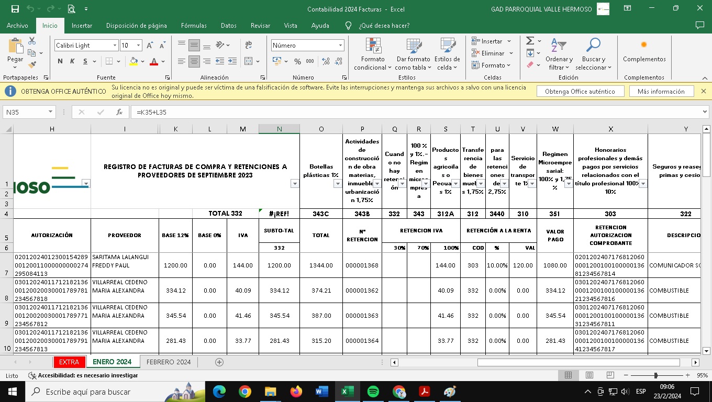712x402 pixels.
Task: Add a new sheet with plus icon
Action: pyautogui.click(x=219, y=362)
